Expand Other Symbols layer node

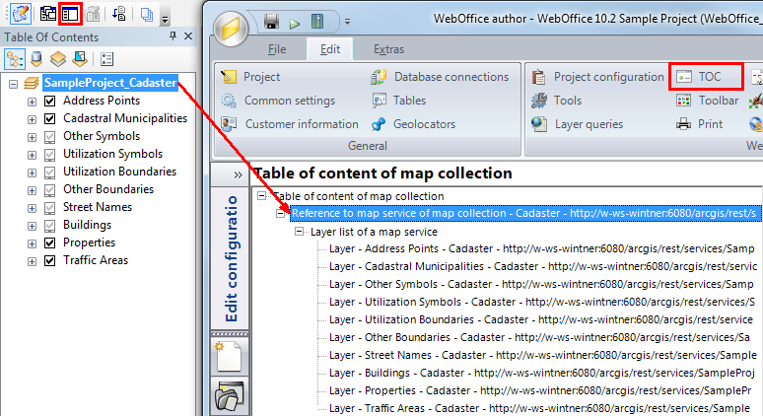(32, 137)
